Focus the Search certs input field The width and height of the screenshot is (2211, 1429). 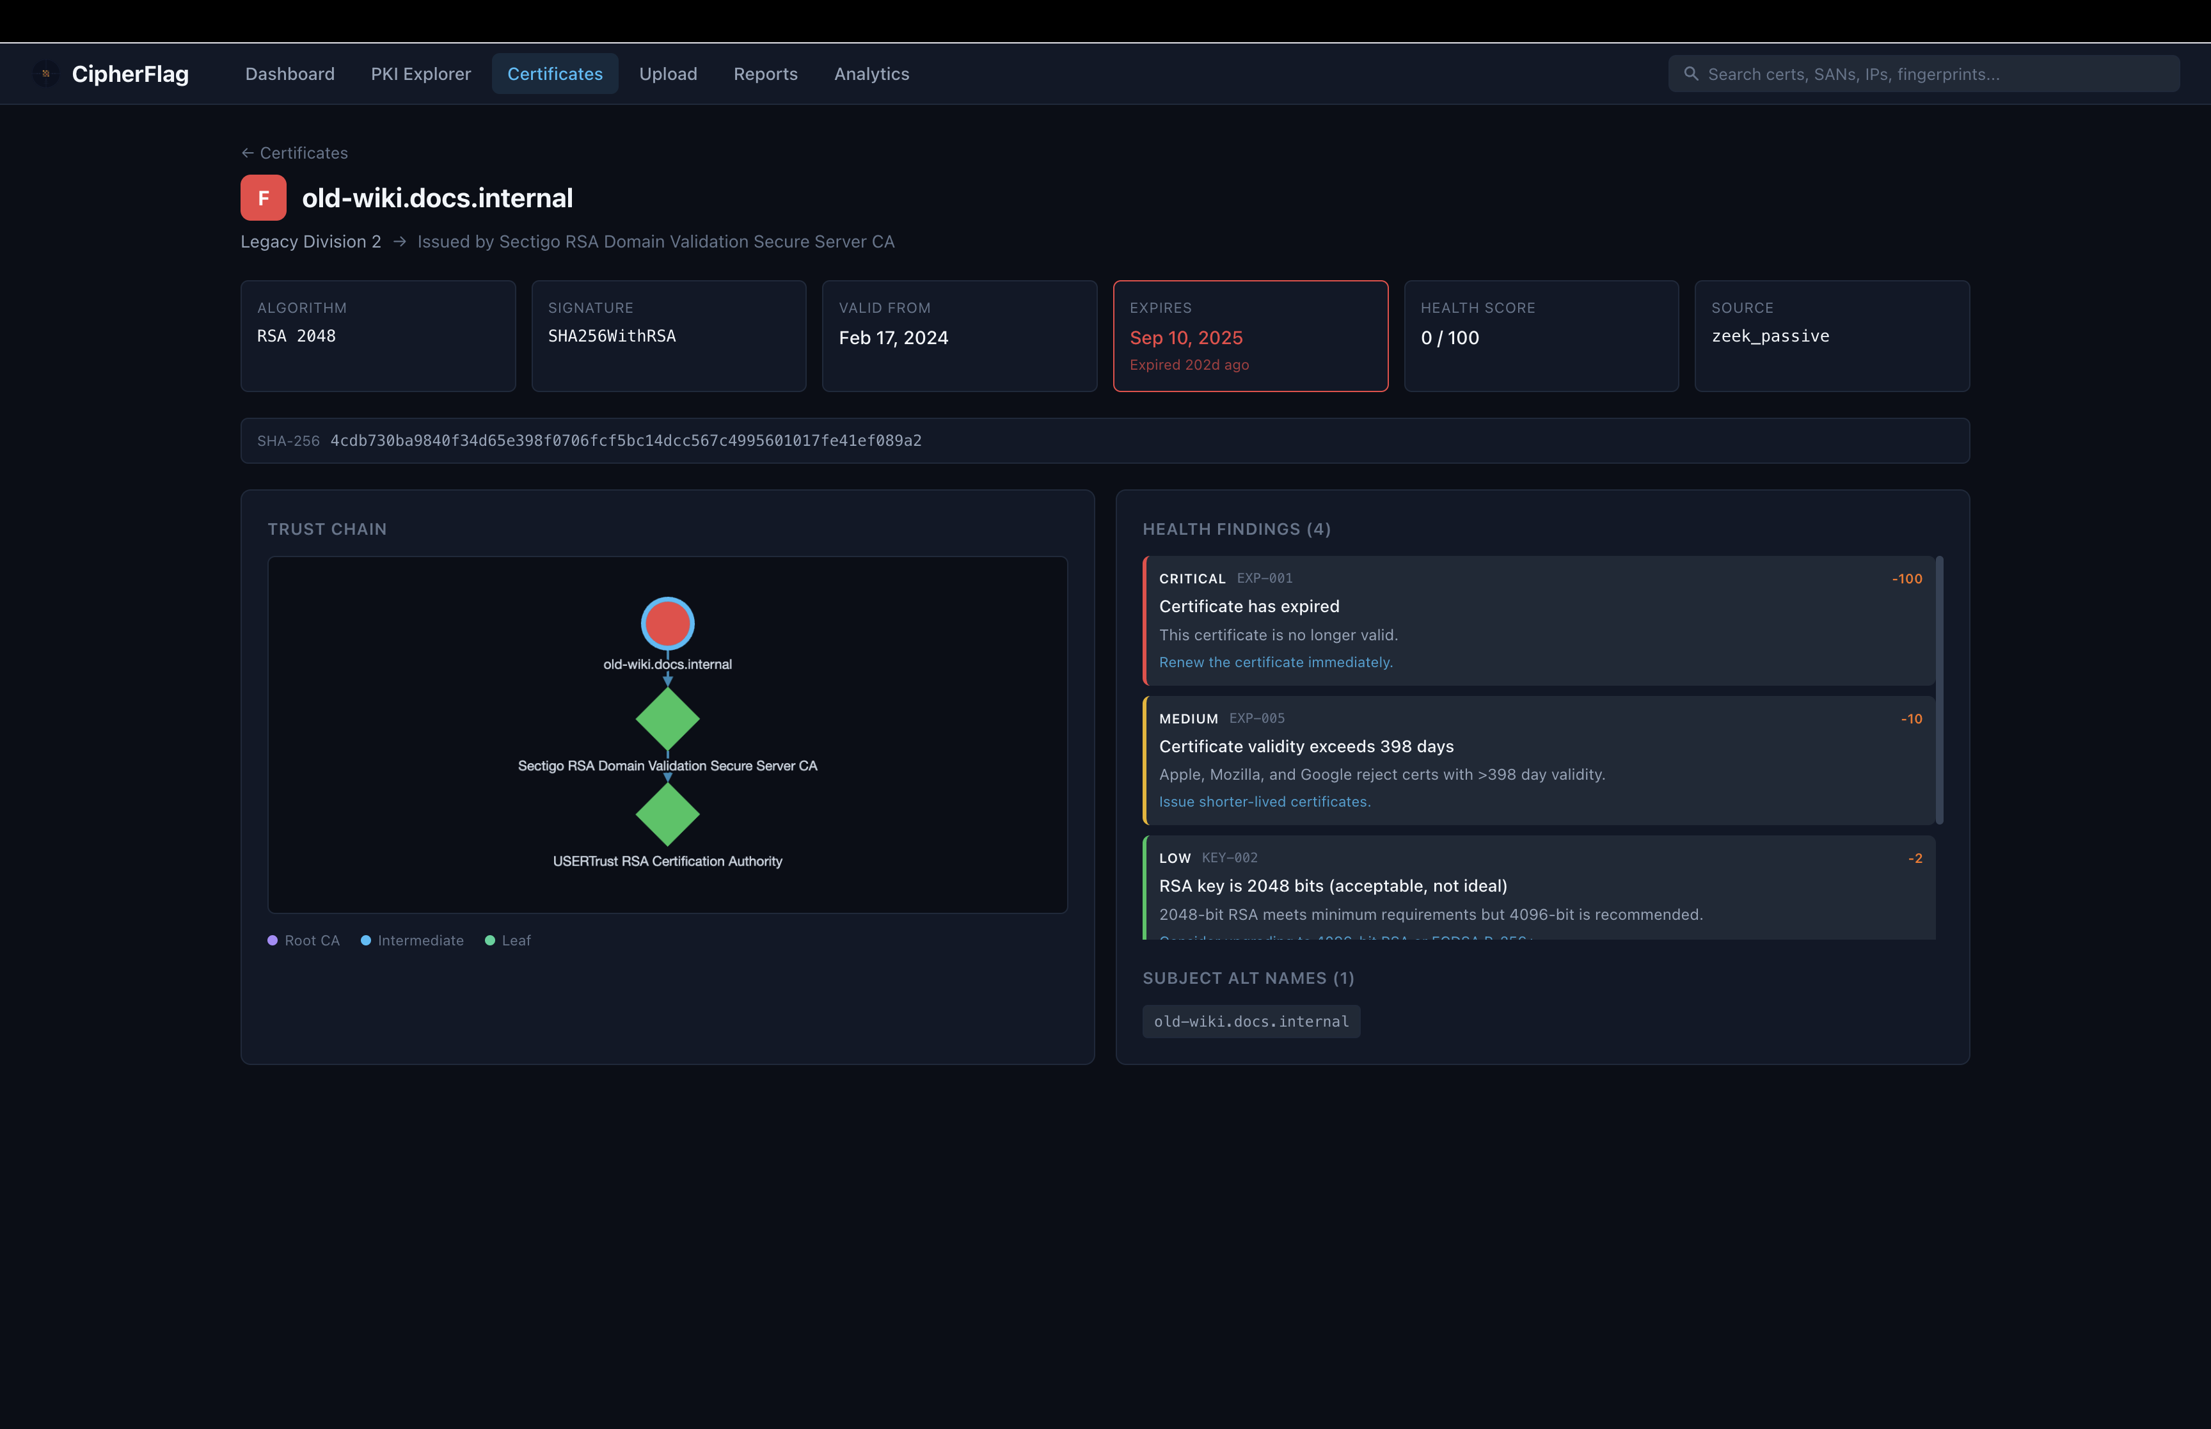[x=1923, y=74]
